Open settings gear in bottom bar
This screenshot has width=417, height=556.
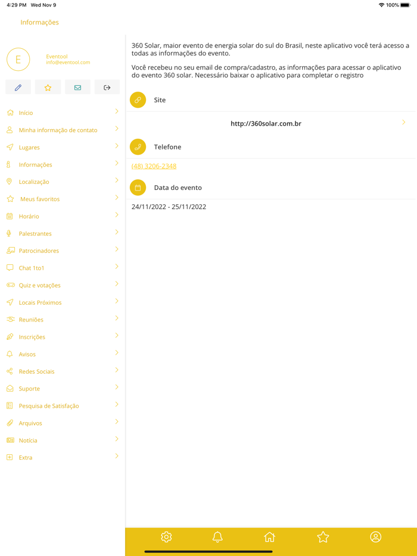tap(166, 537)
